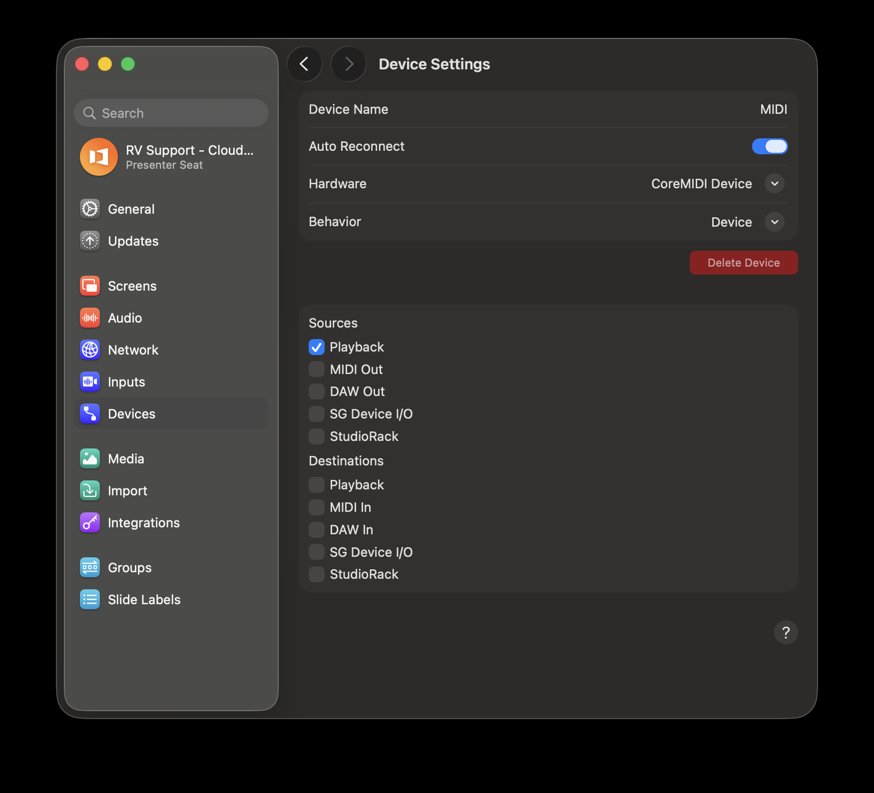This screenshot has height=793, width=874.
Task: Click the Updates icon in the sidebar
Action: click(90, 241)
